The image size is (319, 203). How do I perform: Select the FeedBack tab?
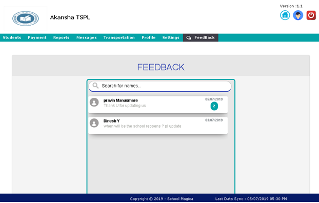coord(201,37)
